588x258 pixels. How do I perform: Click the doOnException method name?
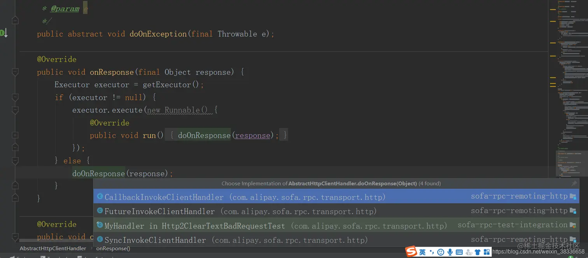pos(158,34)
